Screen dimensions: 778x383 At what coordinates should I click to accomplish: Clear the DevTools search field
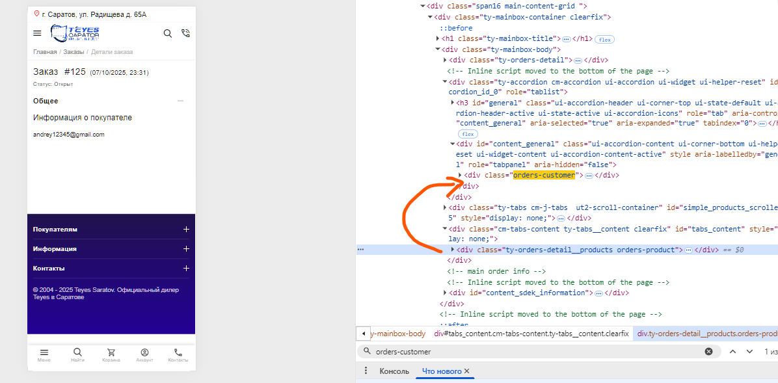(708, 351)
